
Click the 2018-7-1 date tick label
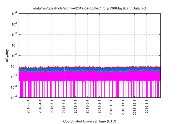pyautogui.click(x=76, y=107)
